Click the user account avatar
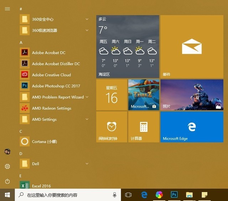The width and height of the screenshot is (228, 201). (x=7, y=151)
